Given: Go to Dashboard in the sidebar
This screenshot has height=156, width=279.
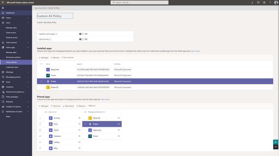Looking at the screenshot, I should point(10,13).
